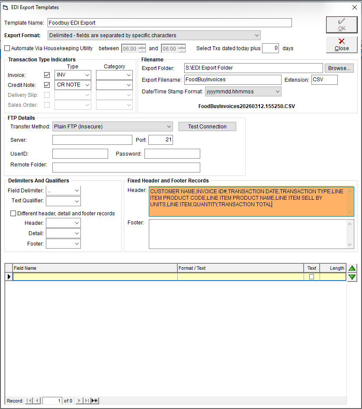Click the green move-up arrow icon

352,268
